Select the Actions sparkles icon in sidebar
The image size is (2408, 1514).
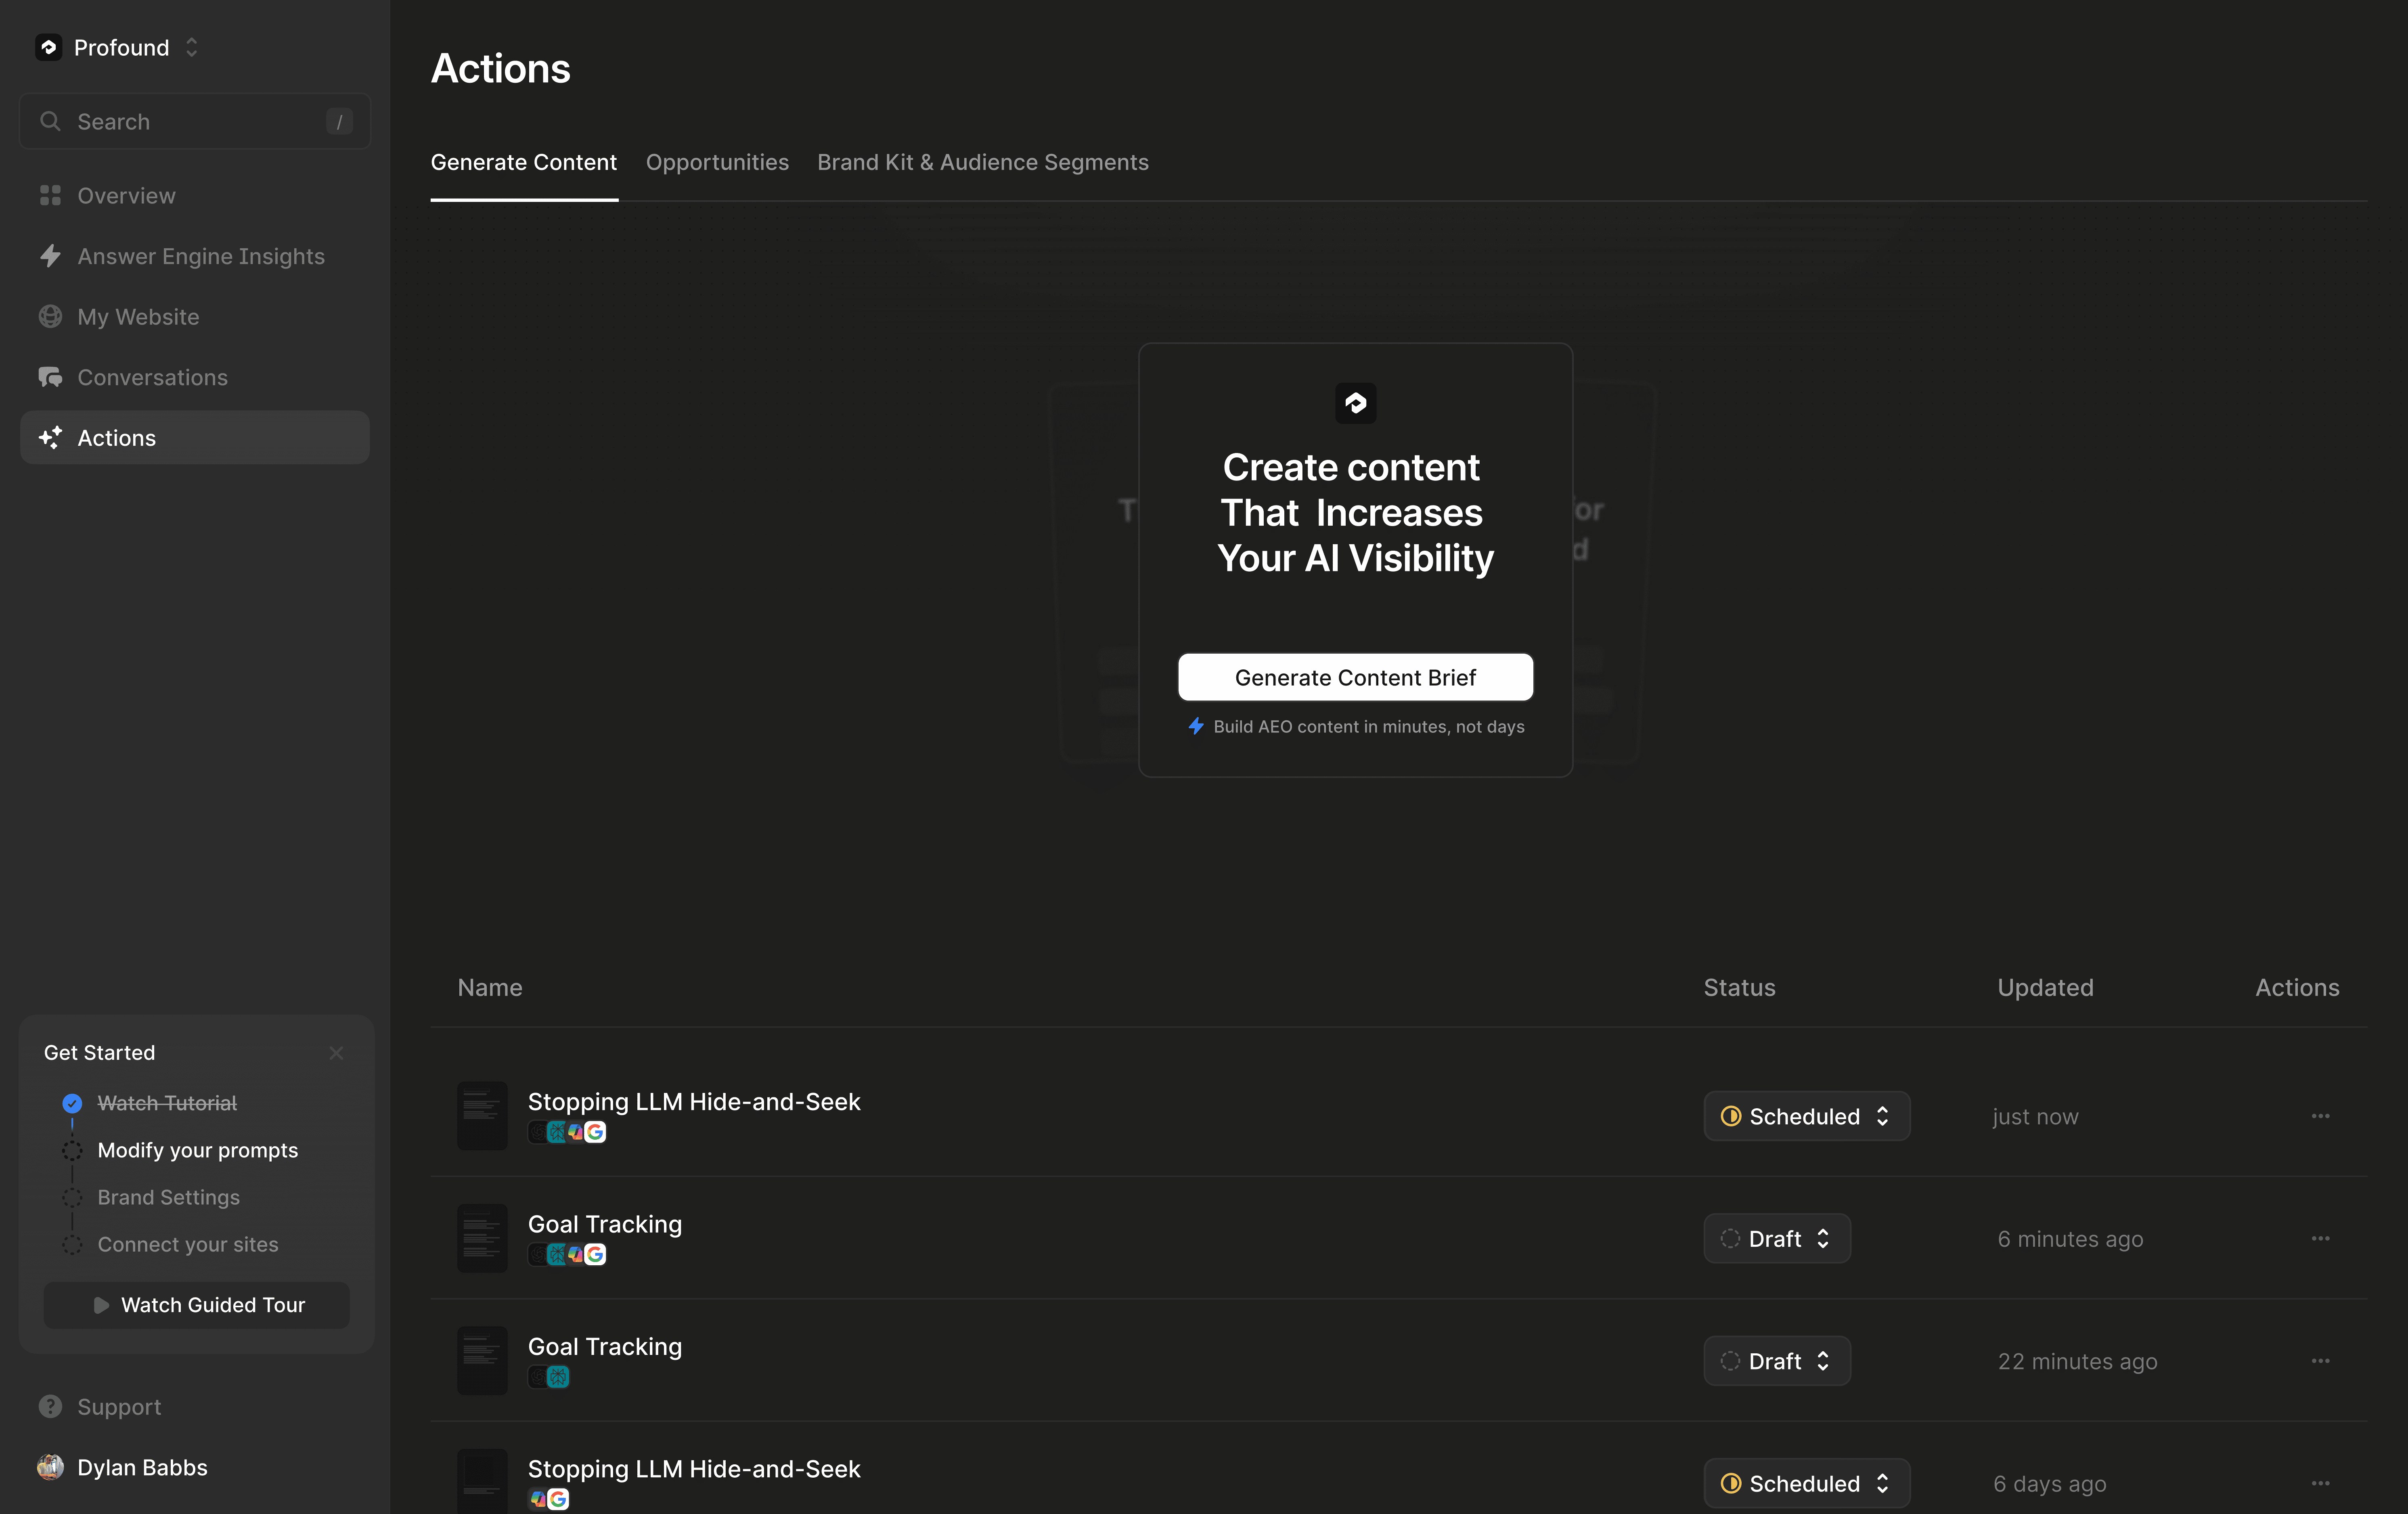click(51, 437)
